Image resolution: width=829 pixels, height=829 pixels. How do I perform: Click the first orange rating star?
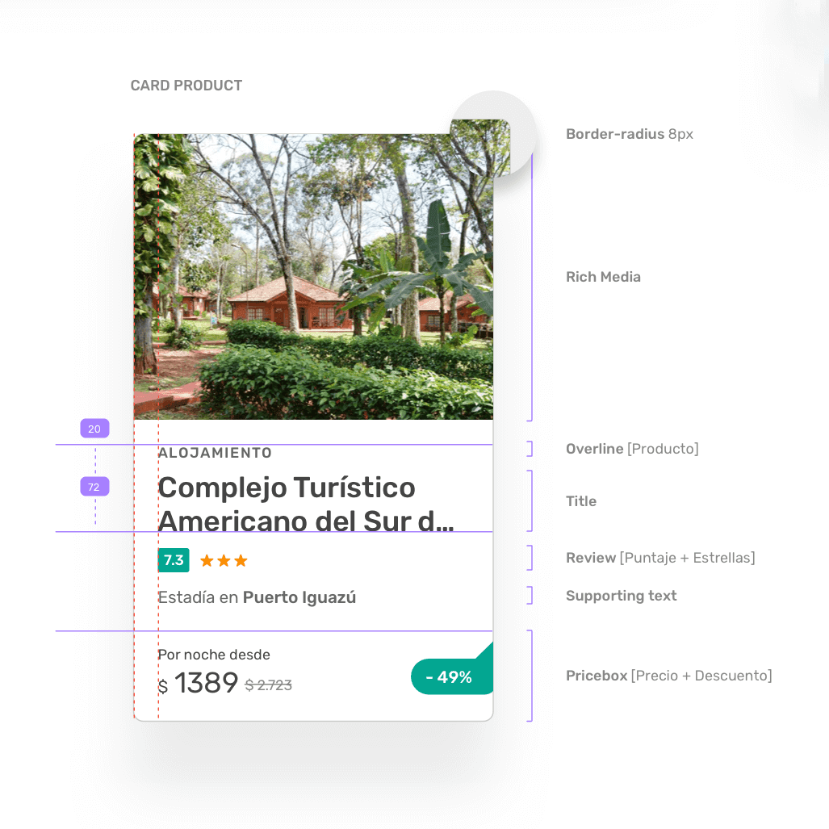(x=207, y=560)
